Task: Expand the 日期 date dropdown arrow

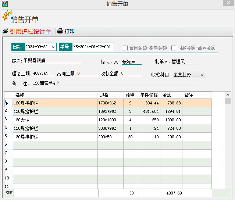Action: click(x=53, y=47)
